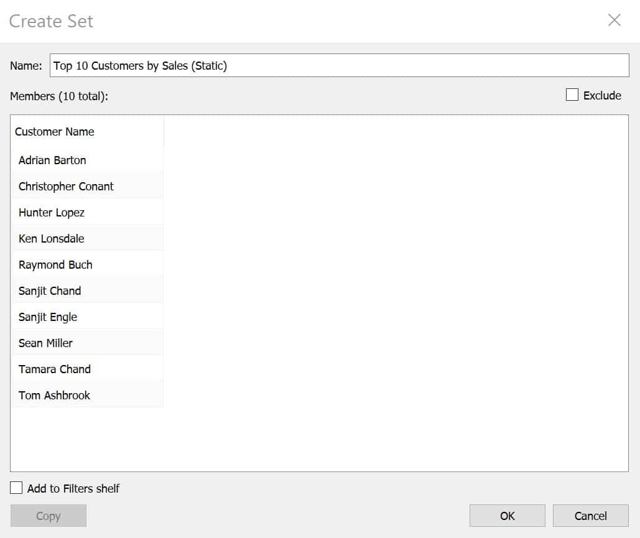The width and height of the screenshot is (640, 538).
Task: Enable Add to Filters shelf checkbox
Action: click(x=16, y=488)
